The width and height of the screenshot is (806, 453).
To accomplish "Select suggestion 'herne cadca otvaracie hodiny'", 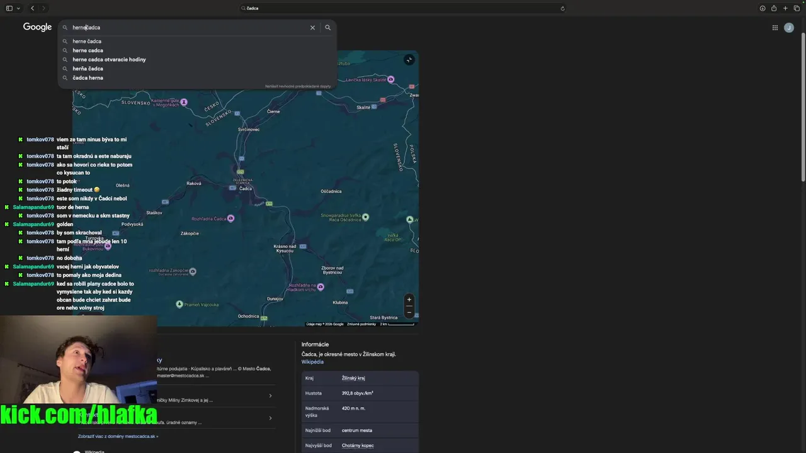I will (109, 60).
